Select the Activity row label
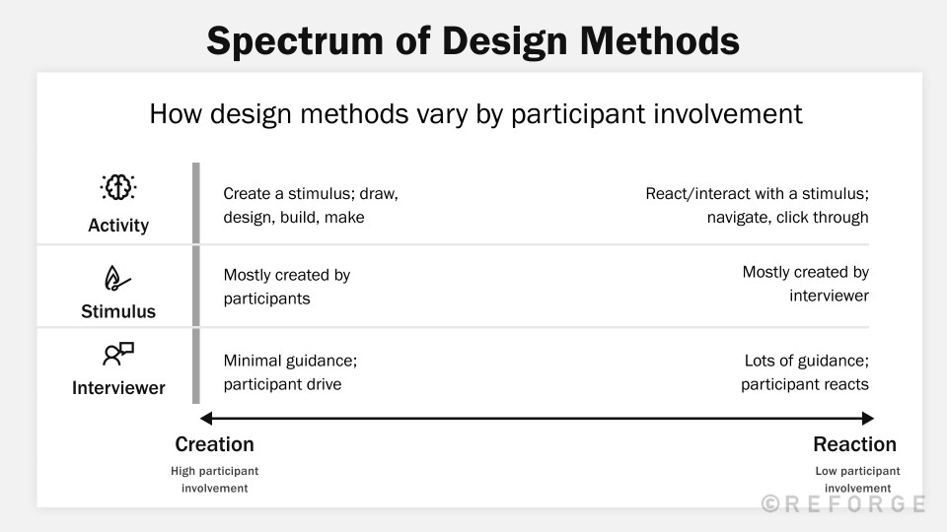947x532 pixels. 118,225
